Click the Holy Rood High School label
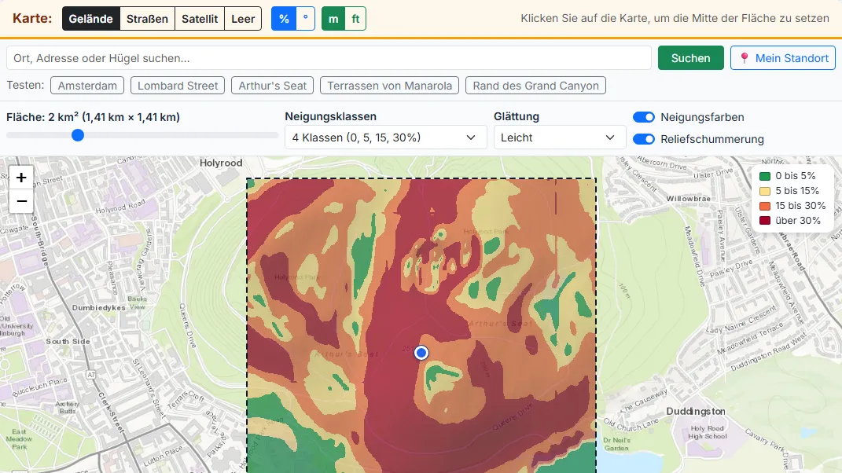Viewport: 842px width, 473px height. [708, 432]
